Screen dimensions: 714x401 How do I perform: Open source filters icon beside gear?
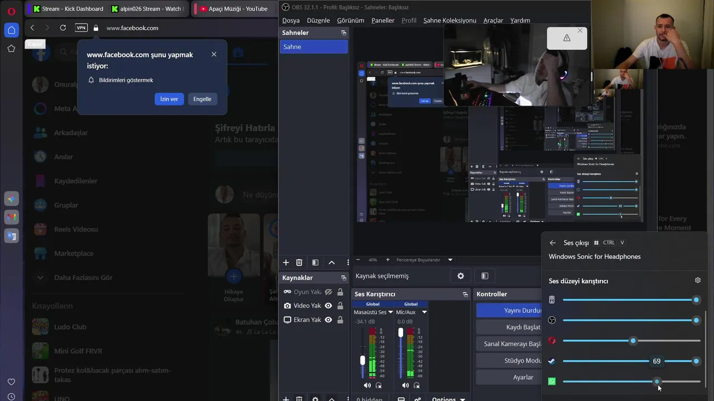coord(485,276)
